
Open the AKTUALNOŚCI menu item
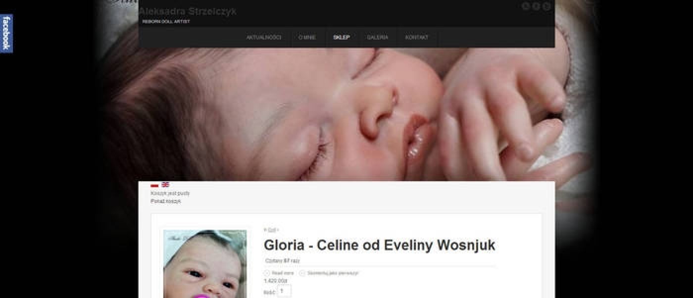pyautogui.click(x=264, y=38)
